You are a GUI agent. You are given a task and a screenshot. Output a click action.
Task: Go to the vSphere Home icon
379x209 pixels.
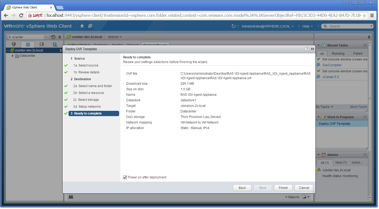tap(82, 26)
